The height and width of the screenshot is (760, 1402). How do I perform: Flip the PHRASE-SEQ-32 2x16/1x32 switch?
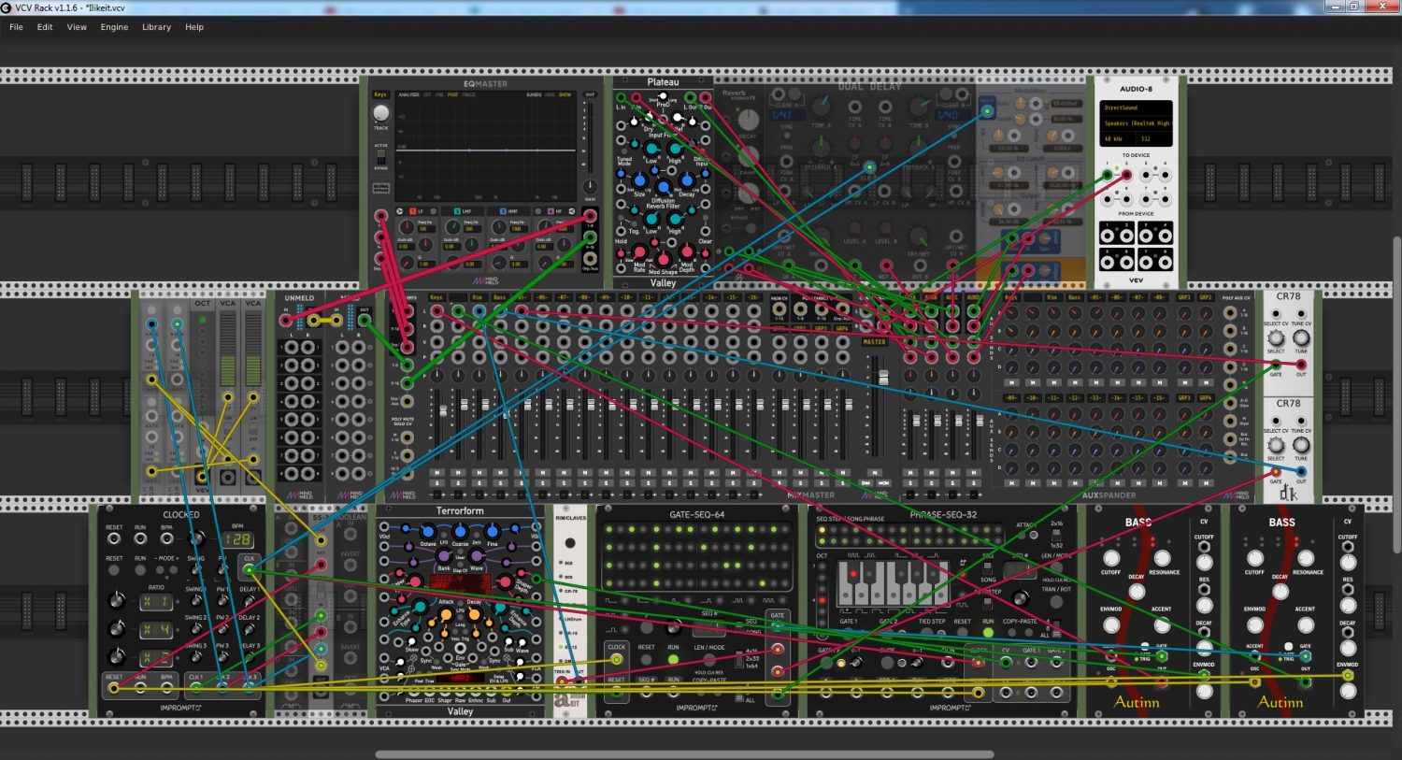(x=1056, y=534)
